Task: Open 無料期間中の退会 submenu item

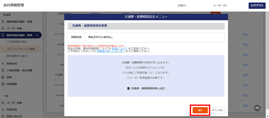Action: click(x=17, y=56)
